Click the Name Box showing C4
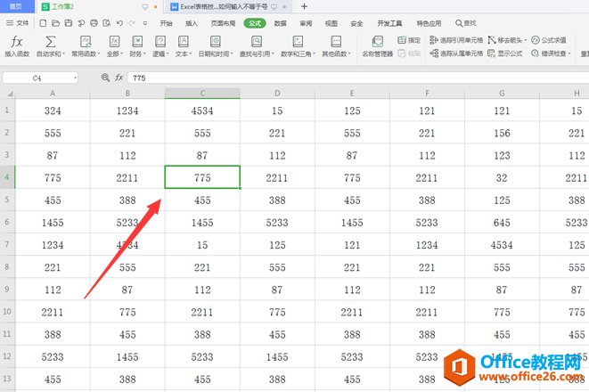Screen dimensions: 589x392 point(37,78)
